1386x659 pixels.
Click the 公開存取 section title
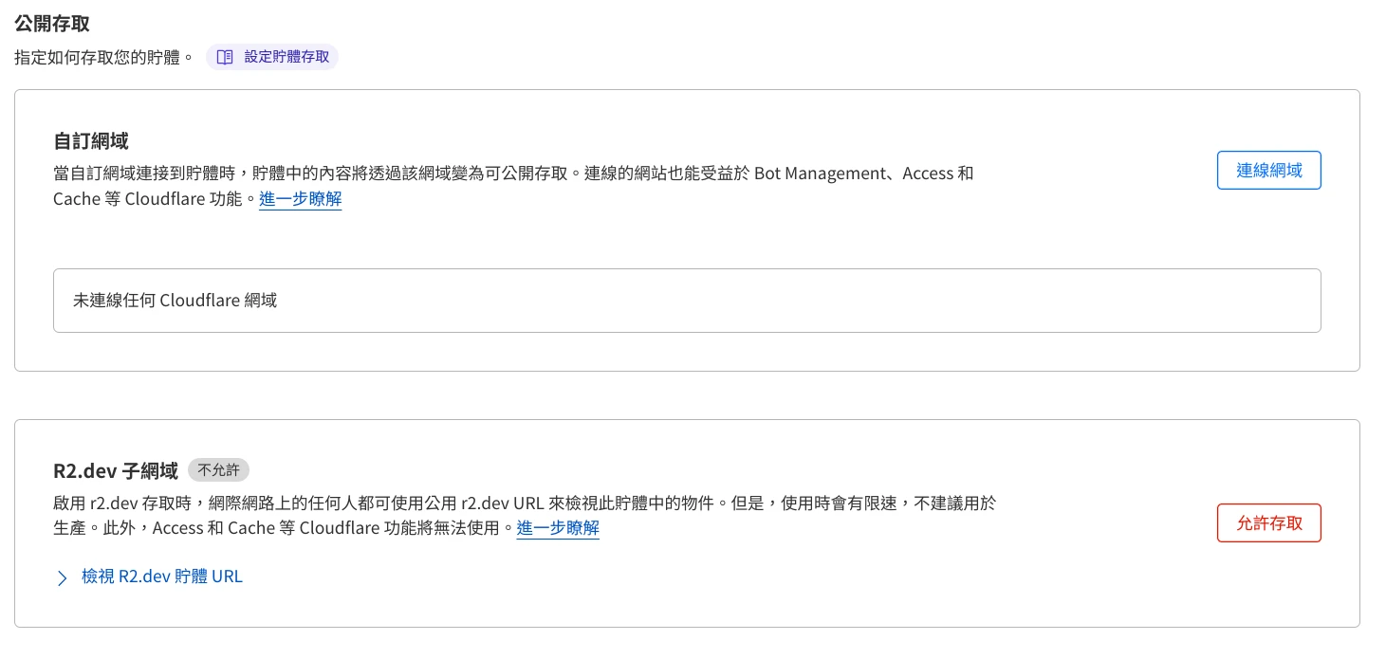[x=52, y=23]
